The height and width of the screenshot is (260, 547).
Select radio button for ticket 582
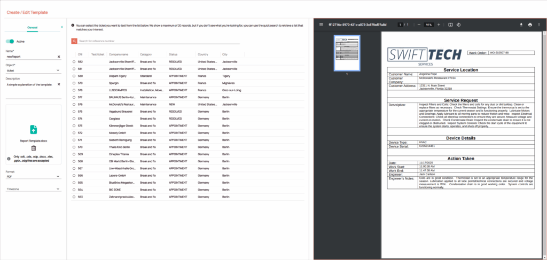[x=74, y=62]
